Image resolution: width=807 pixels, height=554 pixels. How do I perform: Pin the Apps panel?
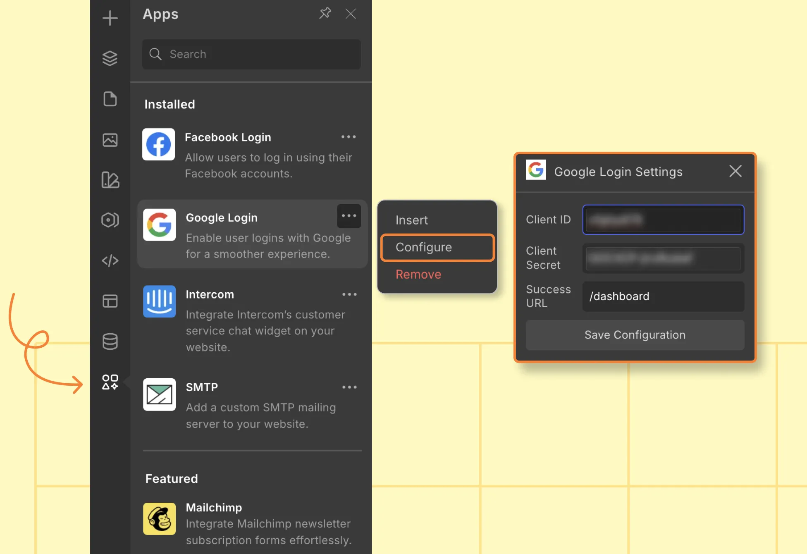[x=325, y=13]
